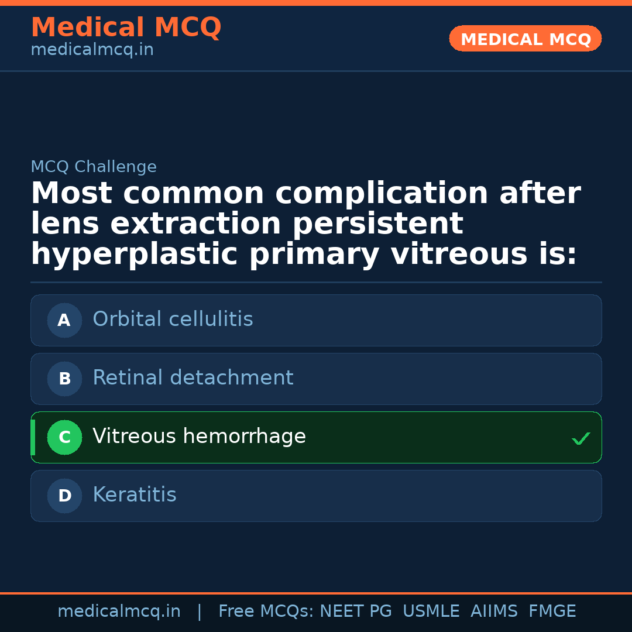Click the green checkmark icon on option C
This screenshot has height=632, width=632.
click(581, 438)
